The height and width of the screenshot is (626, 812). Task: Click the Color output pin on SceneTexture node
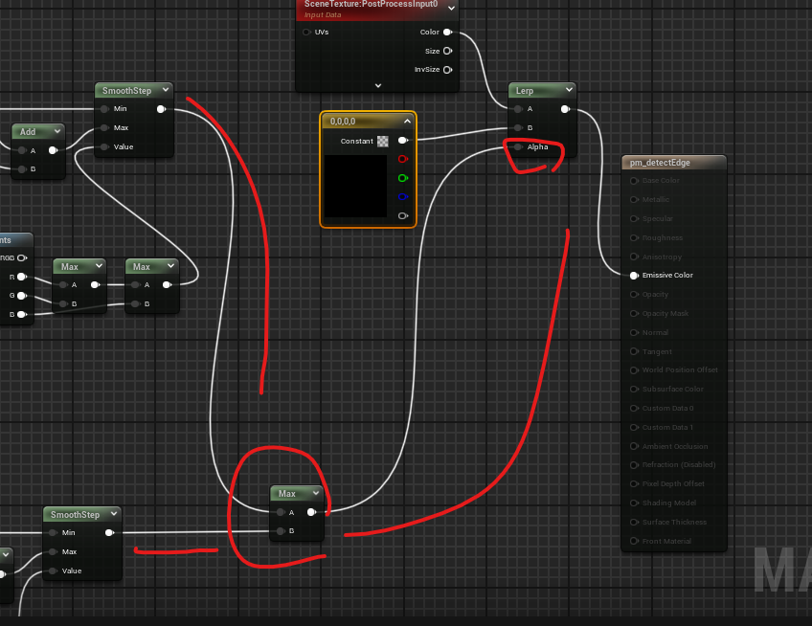point(448,33)
